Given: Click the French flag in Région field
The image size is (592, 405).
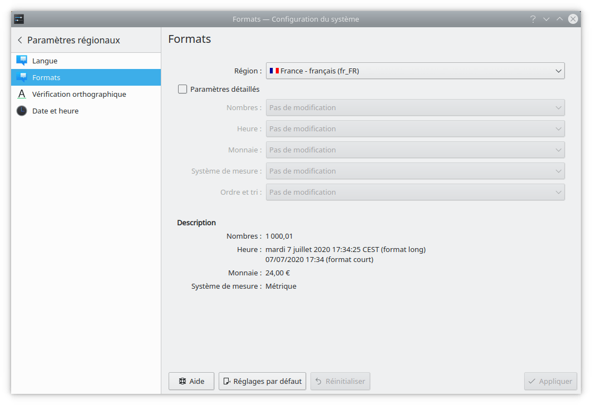Looking at the screenshot, I should click(274, 71).
